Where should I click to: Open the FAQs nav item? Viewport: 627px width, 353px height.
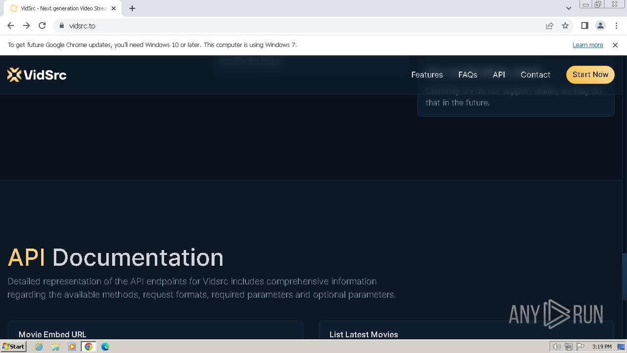coord(467,75)
